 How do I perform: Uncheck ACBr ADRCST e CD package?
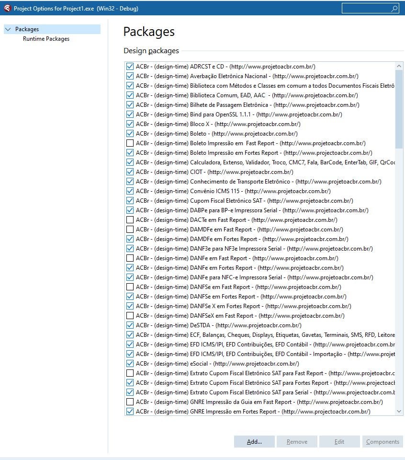tap(130, 67)
